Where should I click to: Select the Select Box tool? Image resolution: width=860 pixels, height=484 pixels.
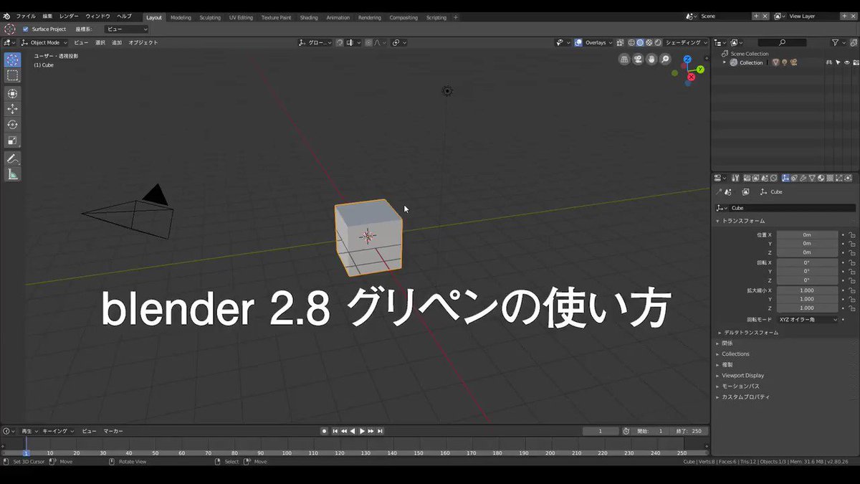coord(12,75)
